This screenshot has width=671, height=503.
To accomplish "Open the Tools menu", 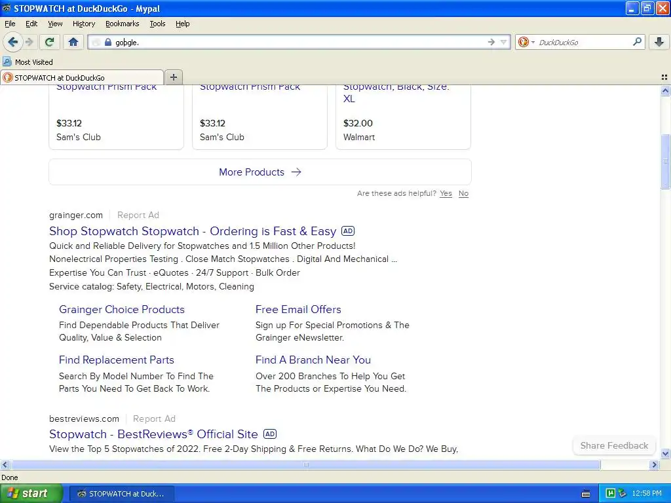I will [157, 24].
